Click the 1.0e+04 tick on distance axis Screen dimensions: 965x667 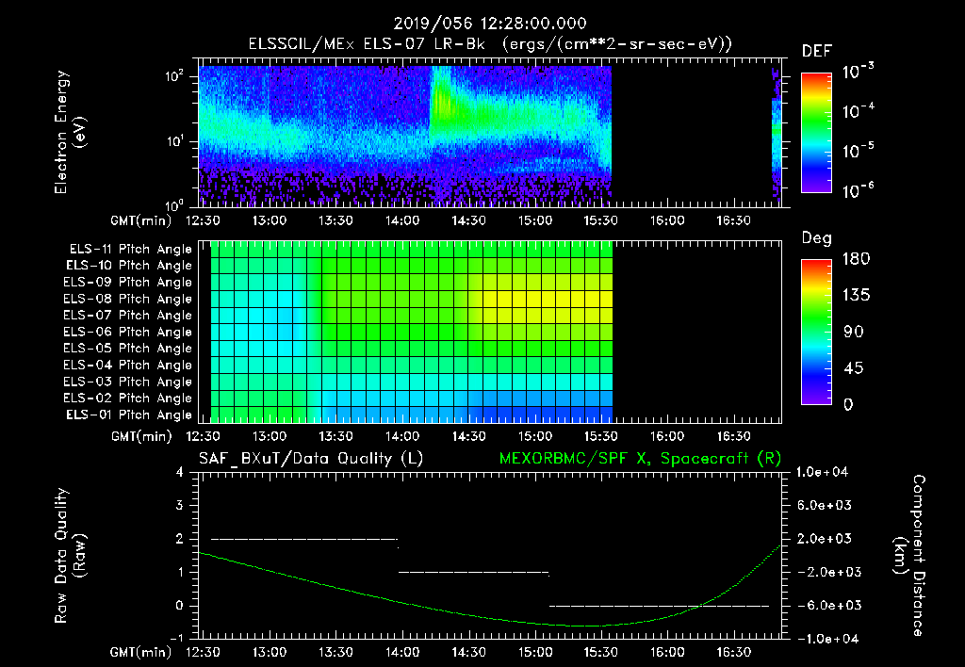pos(822,472)
